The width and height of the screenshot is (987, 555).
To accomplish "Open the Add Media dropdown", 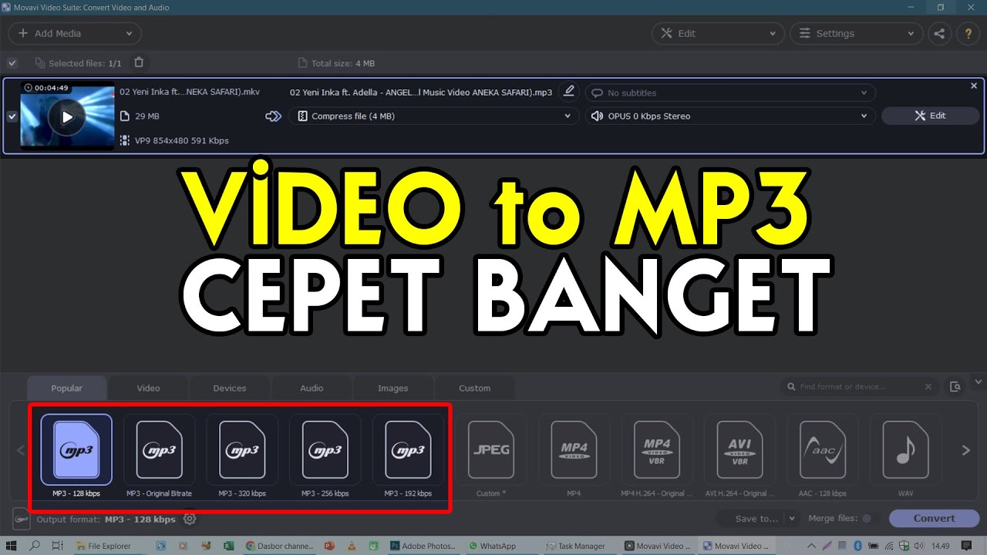I will tap(75, 33).
